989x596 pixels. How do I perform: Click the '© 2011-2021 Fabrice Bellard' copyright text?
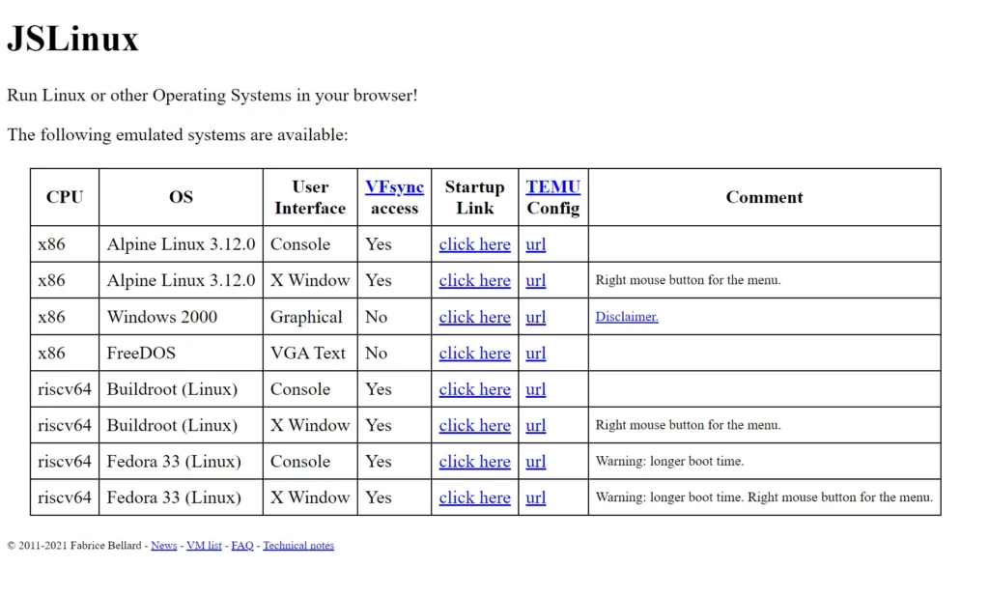(74, 546)
